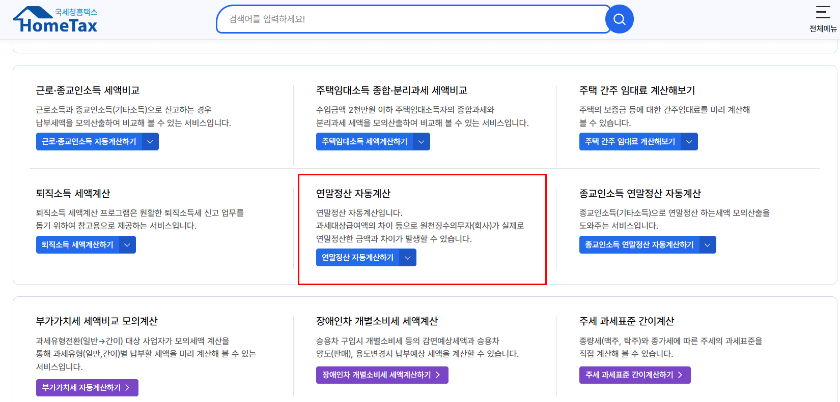840x402 pixels.
Task: Click the HomeTax logo
Action: [55, 20]
